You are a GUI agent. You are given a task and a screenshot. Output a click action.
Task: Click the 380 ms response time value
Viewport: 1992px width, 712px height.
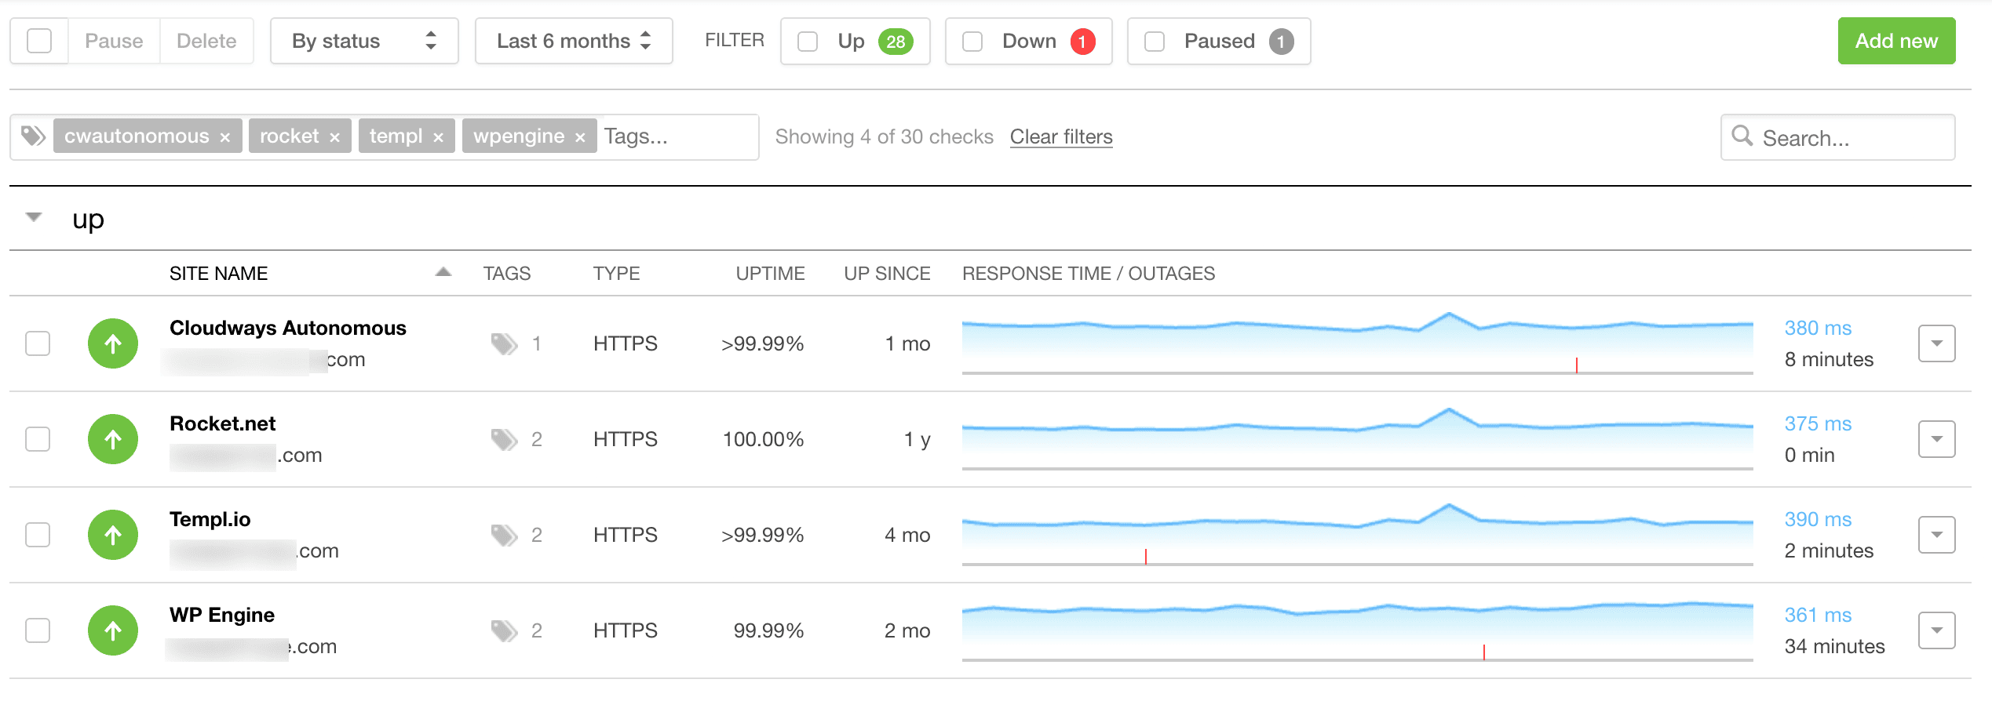(x=1818, y=328)
